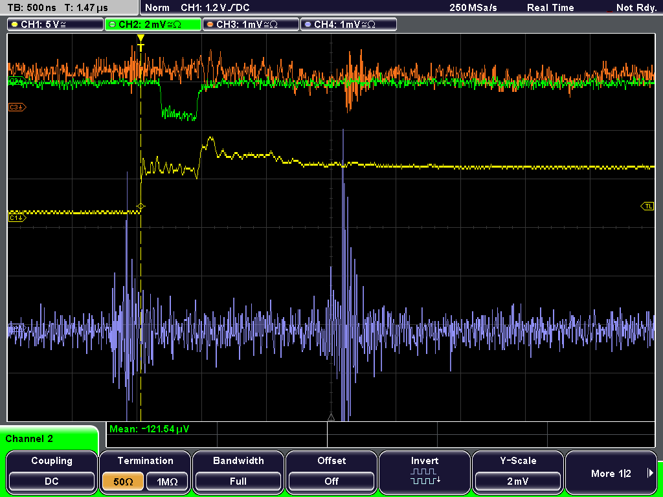Screen dimensions: 663x497
Task: Click the TB: 500 ns timebase readout
Action: [32, 8]
